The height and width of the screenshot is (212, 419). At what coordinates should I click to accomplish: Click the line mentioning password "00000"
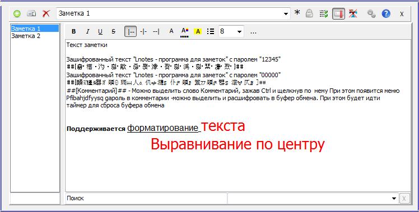coord(174,75)
